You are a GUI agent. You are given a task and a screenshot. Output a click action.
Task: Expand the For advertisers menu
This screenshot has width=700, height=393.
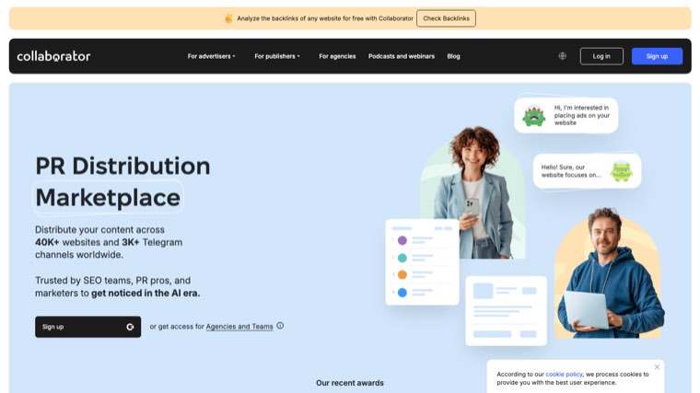(x=211, y=56)
